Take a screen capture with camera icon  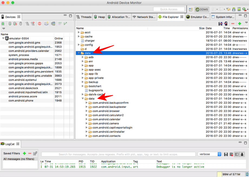click(46, 24)
